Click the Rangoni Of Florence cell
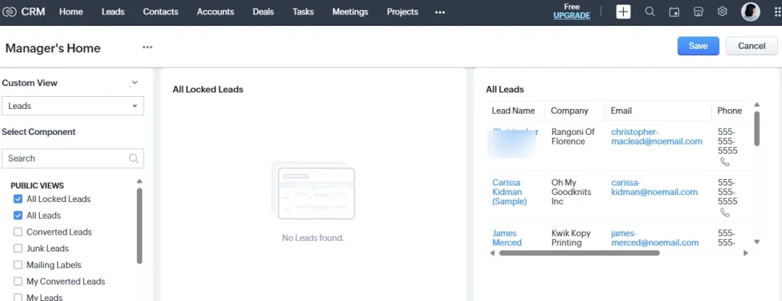782x301 pixels. click(x=573, y=137)
